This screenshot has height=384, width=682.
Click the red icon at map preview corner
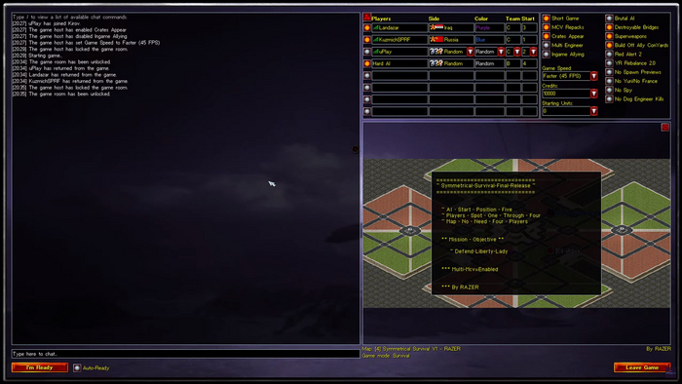[665, 127]
